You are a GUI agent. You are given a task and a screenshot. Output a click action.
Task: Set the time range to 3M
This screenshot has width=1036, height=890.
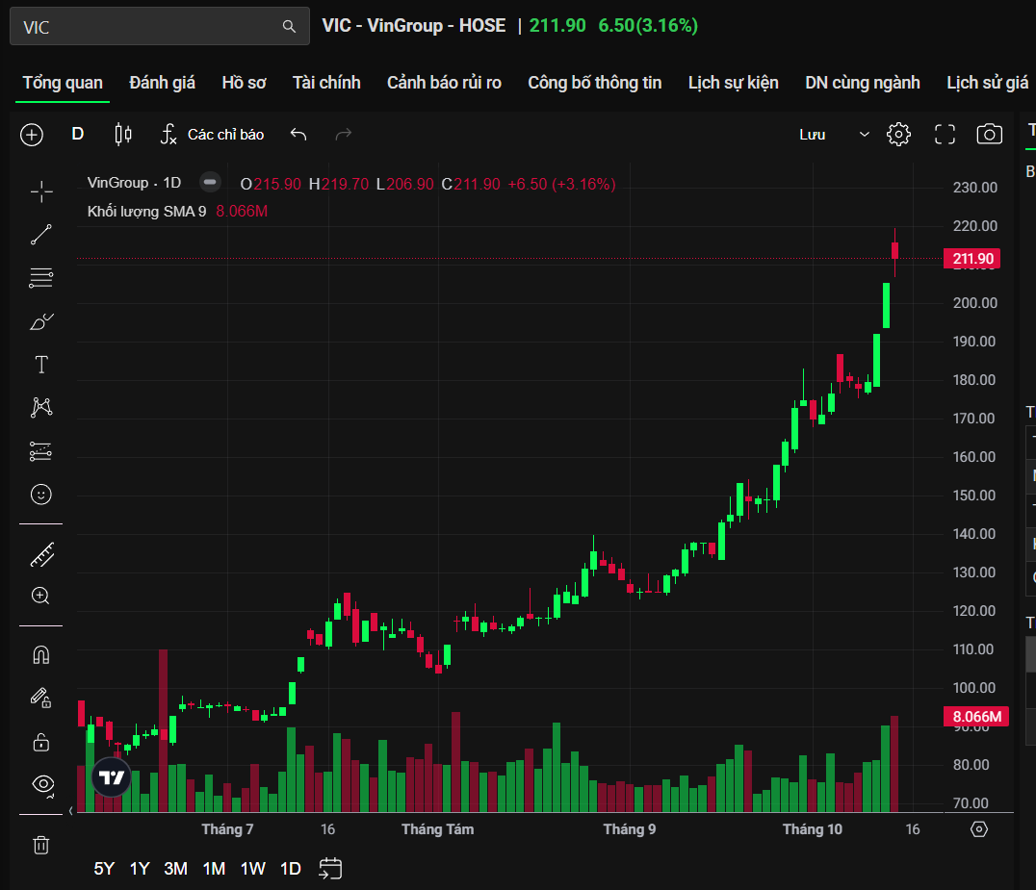[175, 869]
